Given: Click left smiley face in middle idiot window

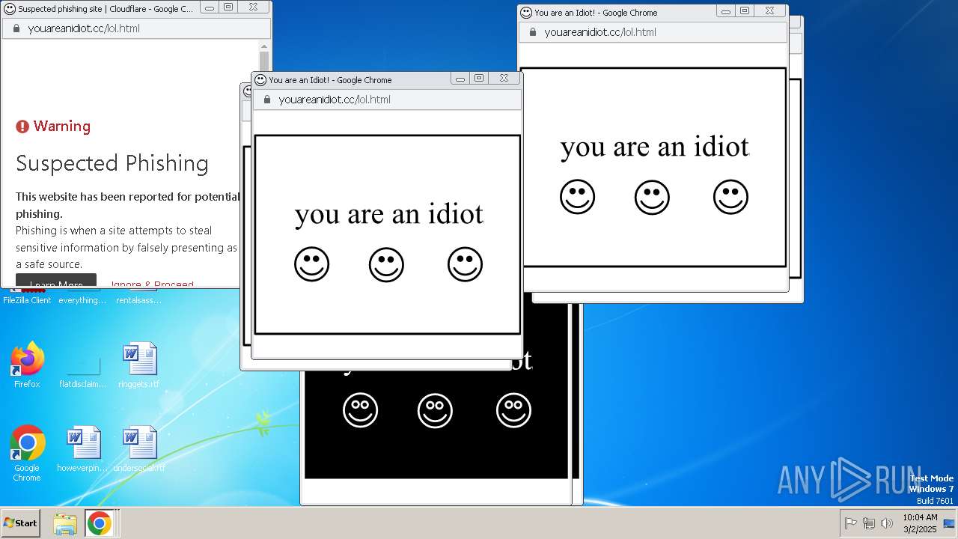Looking at the screenshot, I should pyautogui.click(x=311, y=264).
